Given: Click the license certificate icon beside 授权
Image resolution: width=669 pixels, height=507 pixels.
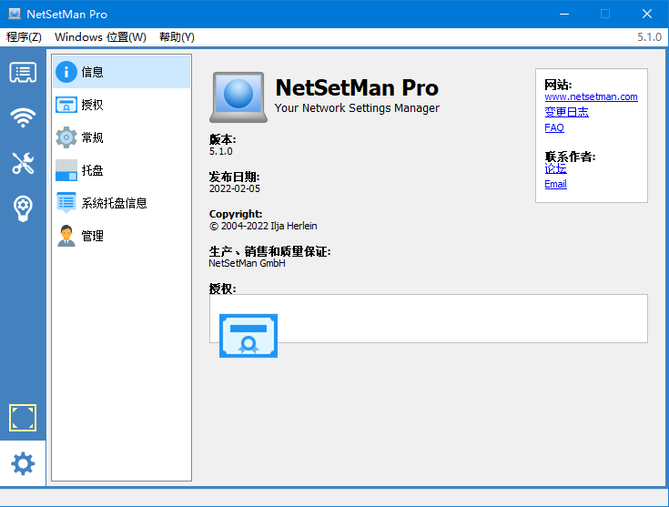Looking at the screenshot, I should coord(66,105).
